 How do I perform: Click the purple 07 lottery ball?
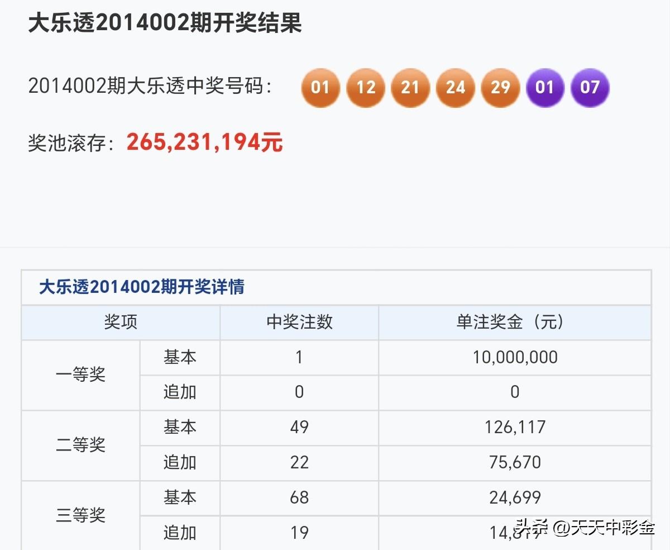point(590,88)
